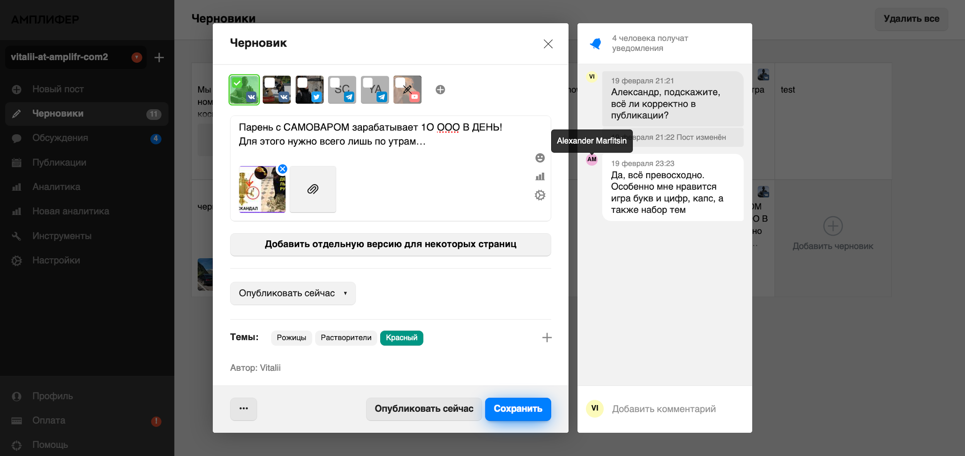
Task: Open Черновики in the sidebar
Action: click(87, 114)
